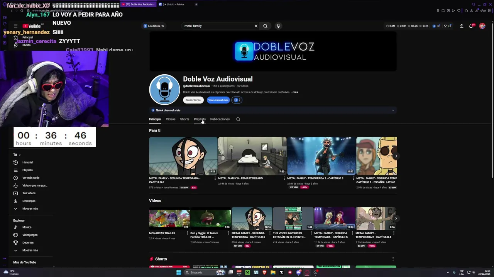
Task: Open options menu for Temporada 2 Capítulo 3
Action: (x=353, y=178)
